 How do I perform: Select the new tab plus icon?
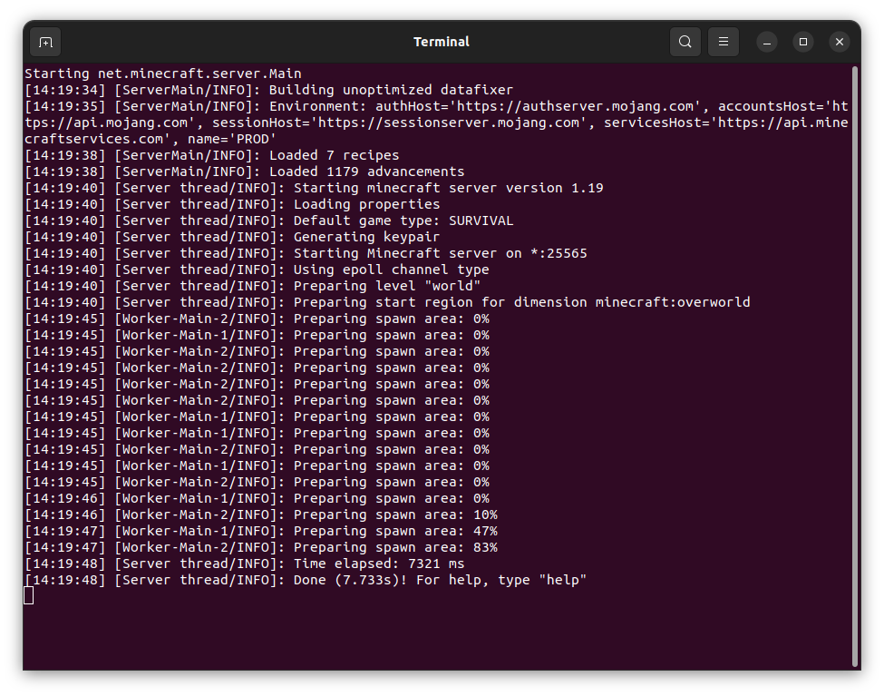point(45,42)
